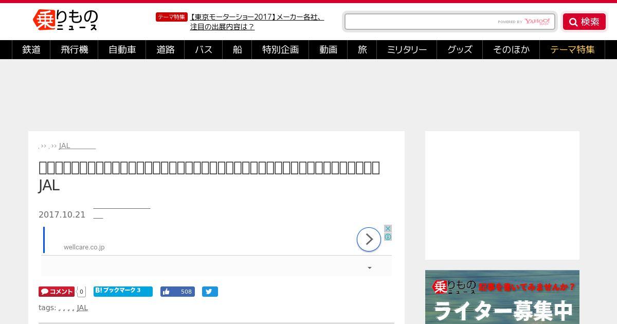
Task: Open the 東京モーターショー2017 feature headline
Action: pyautogui.click(x=257, y=22)
